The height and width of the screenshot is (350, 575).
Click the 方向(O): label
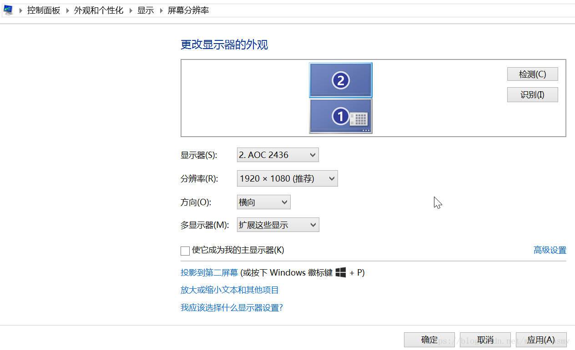coord(196,202)
